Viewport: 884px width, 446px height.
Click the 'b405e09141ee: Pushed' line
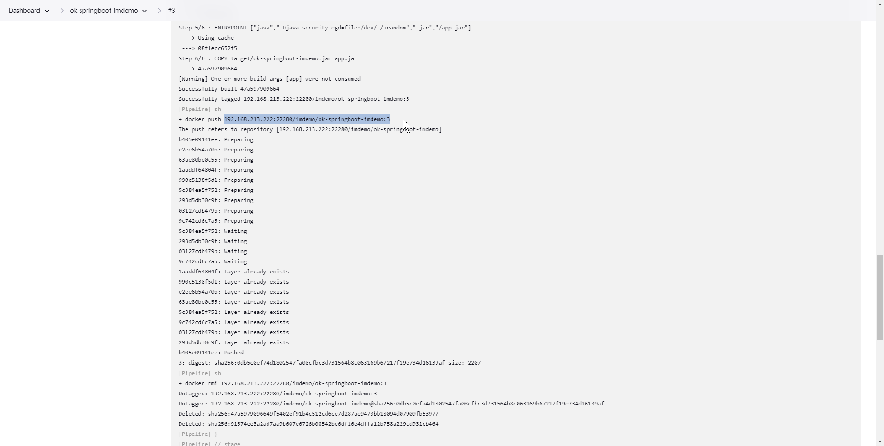pyautogui.click(x=211, y=353)
